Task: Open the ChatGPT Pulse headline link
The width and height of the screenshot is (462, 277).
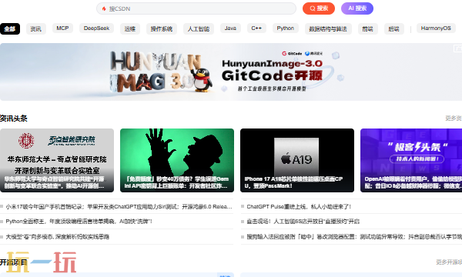Action: (x=299, y=207)
